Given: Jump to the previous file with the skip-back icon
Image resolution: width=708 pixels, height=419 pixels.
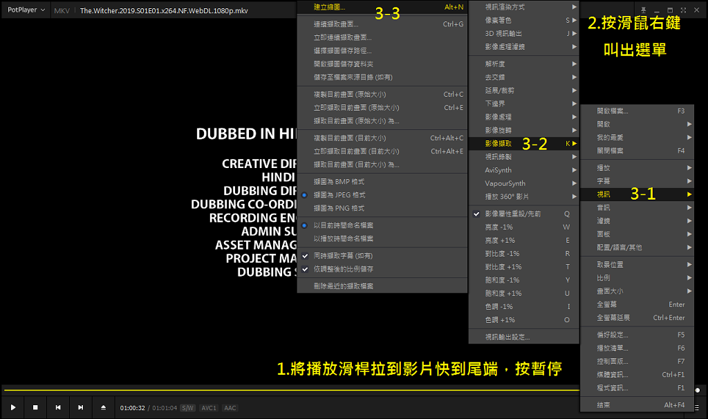Looking at the screenshot, I should click(58, 407).
